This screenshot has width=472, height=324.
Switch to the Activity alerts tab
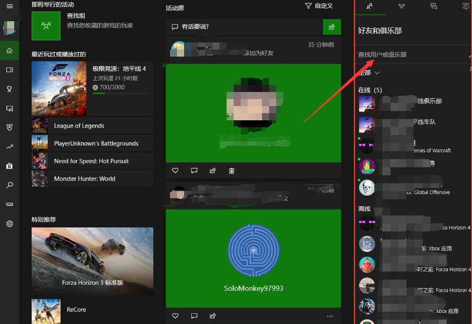[465, 6]
